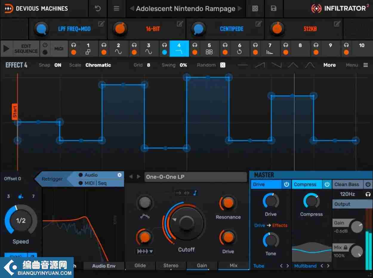
Task: Solo effect 7 with headphone icon
Action: coord(255,45)
